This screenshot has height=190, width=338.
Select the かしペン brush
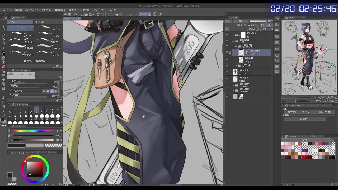(x=48, y=53)
